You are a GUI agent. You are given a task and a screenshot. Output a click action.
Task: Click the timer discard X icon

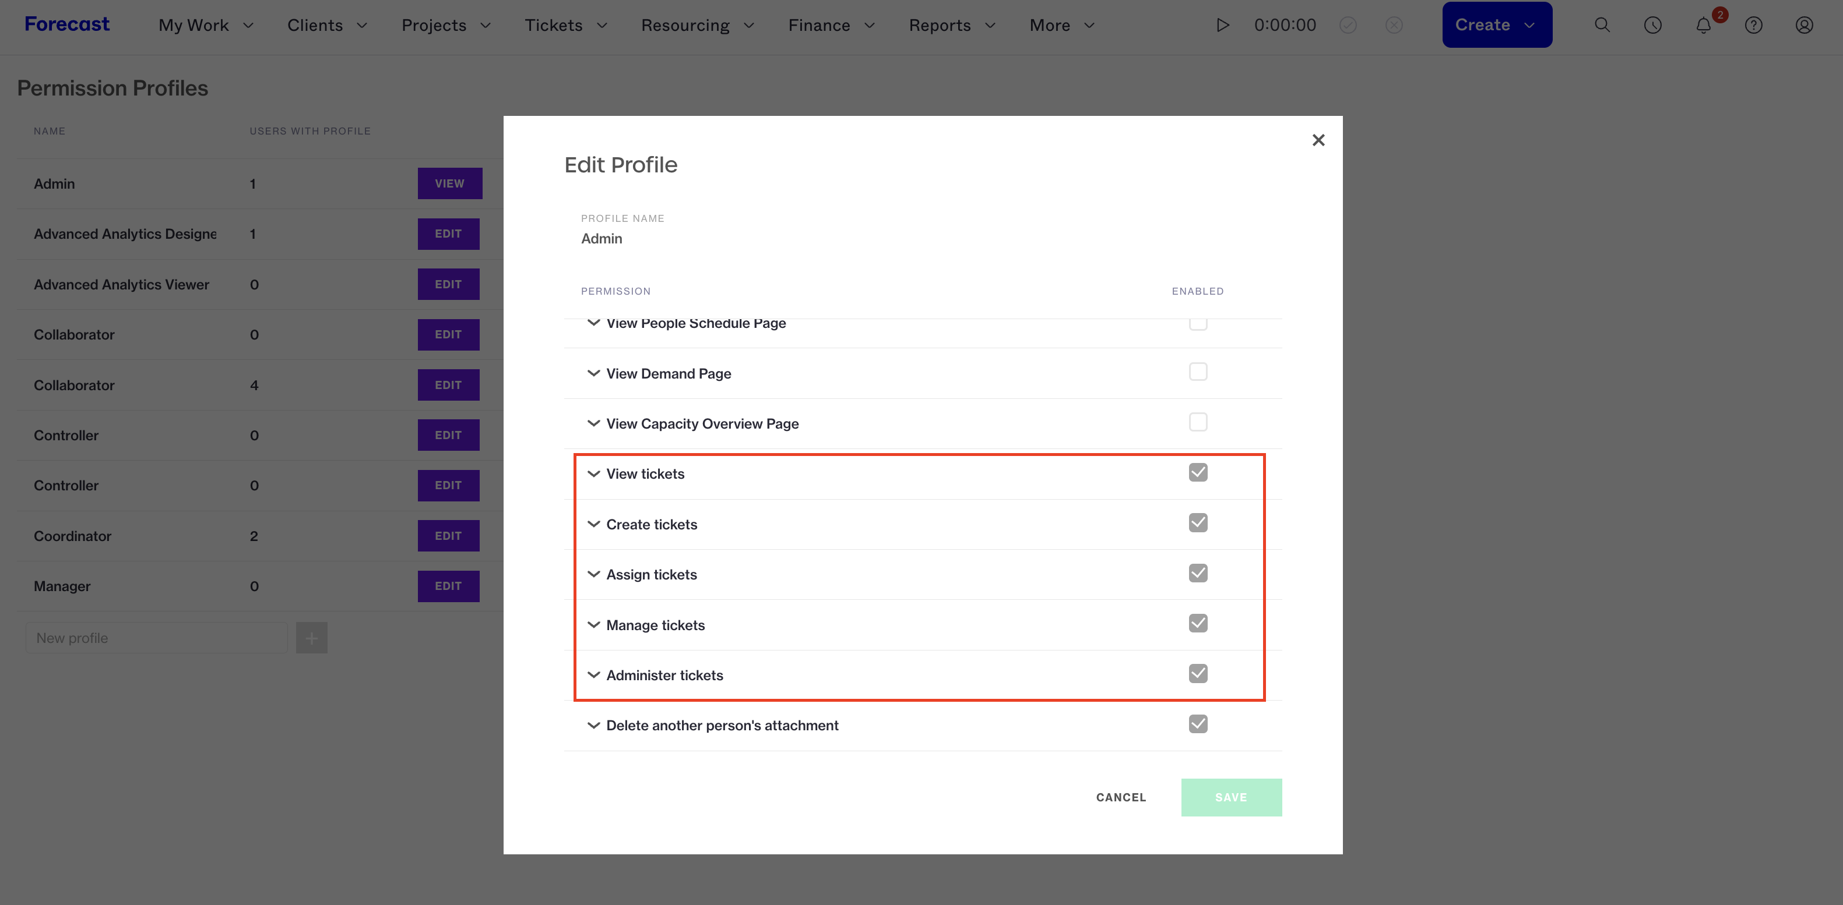click(1394, 25)
